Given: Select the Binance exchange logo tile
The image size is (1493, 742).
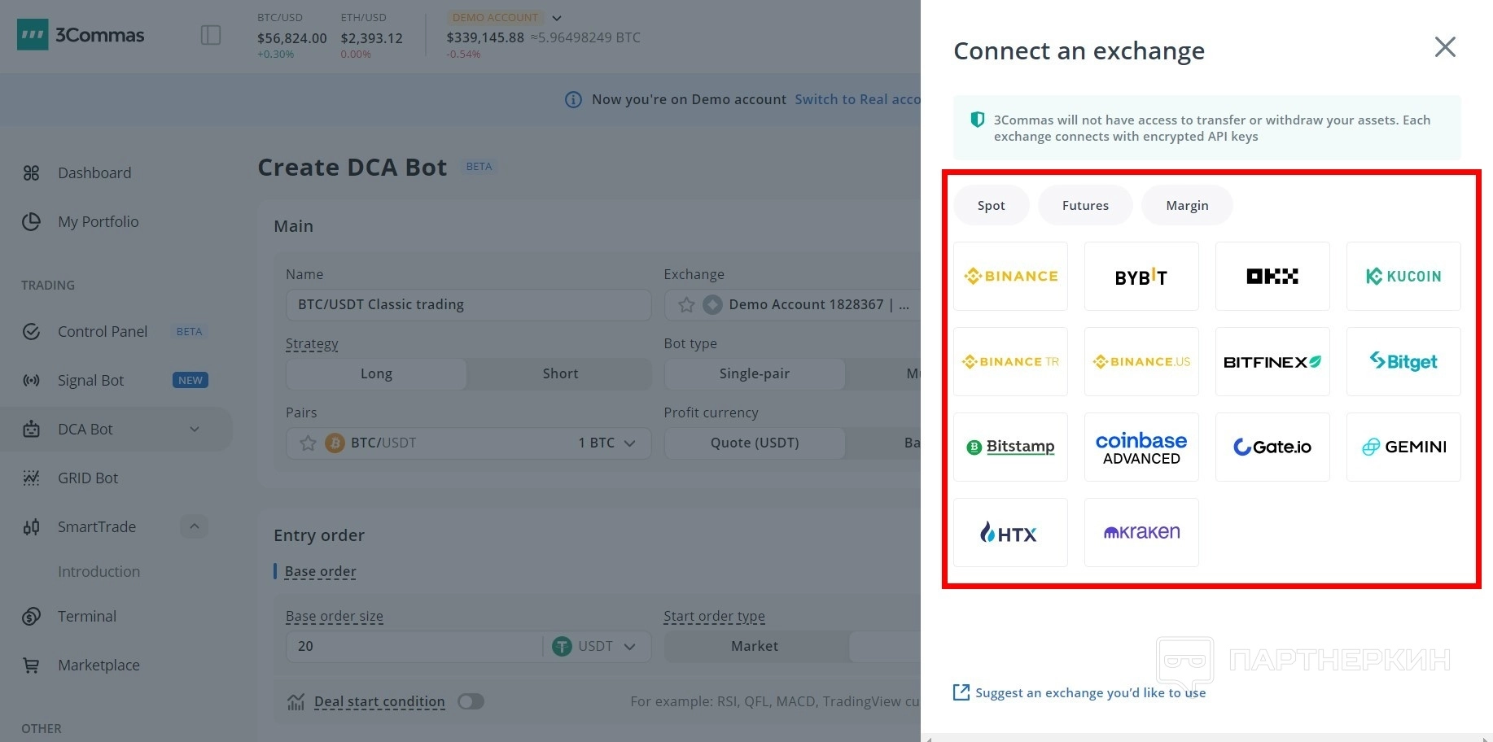Looking at the screenshot, I should click(x=1010, y=276).
